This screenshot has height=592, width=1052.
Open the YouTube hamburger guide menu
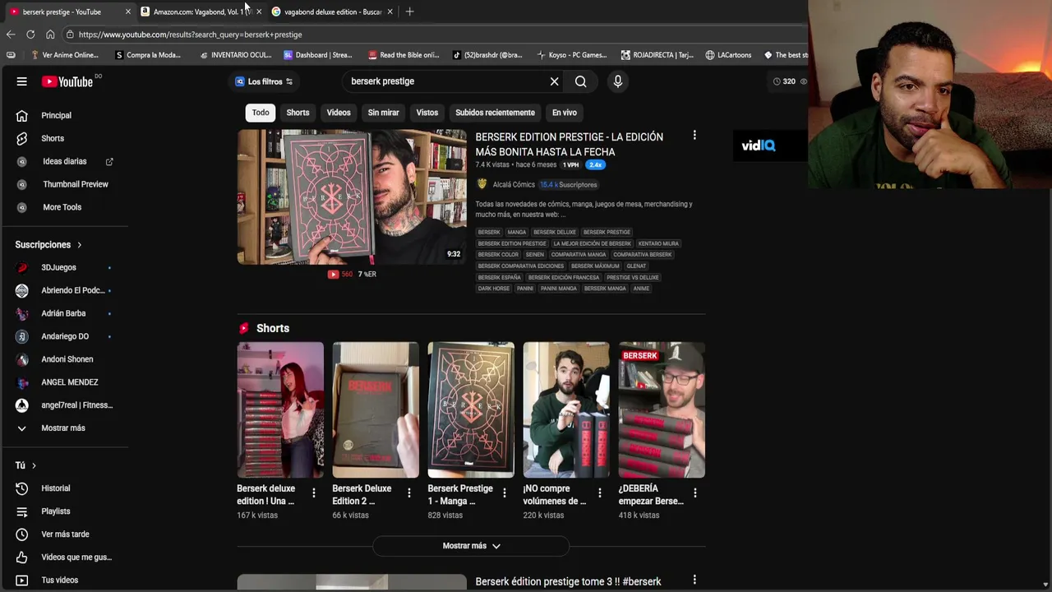coord(22,81)
